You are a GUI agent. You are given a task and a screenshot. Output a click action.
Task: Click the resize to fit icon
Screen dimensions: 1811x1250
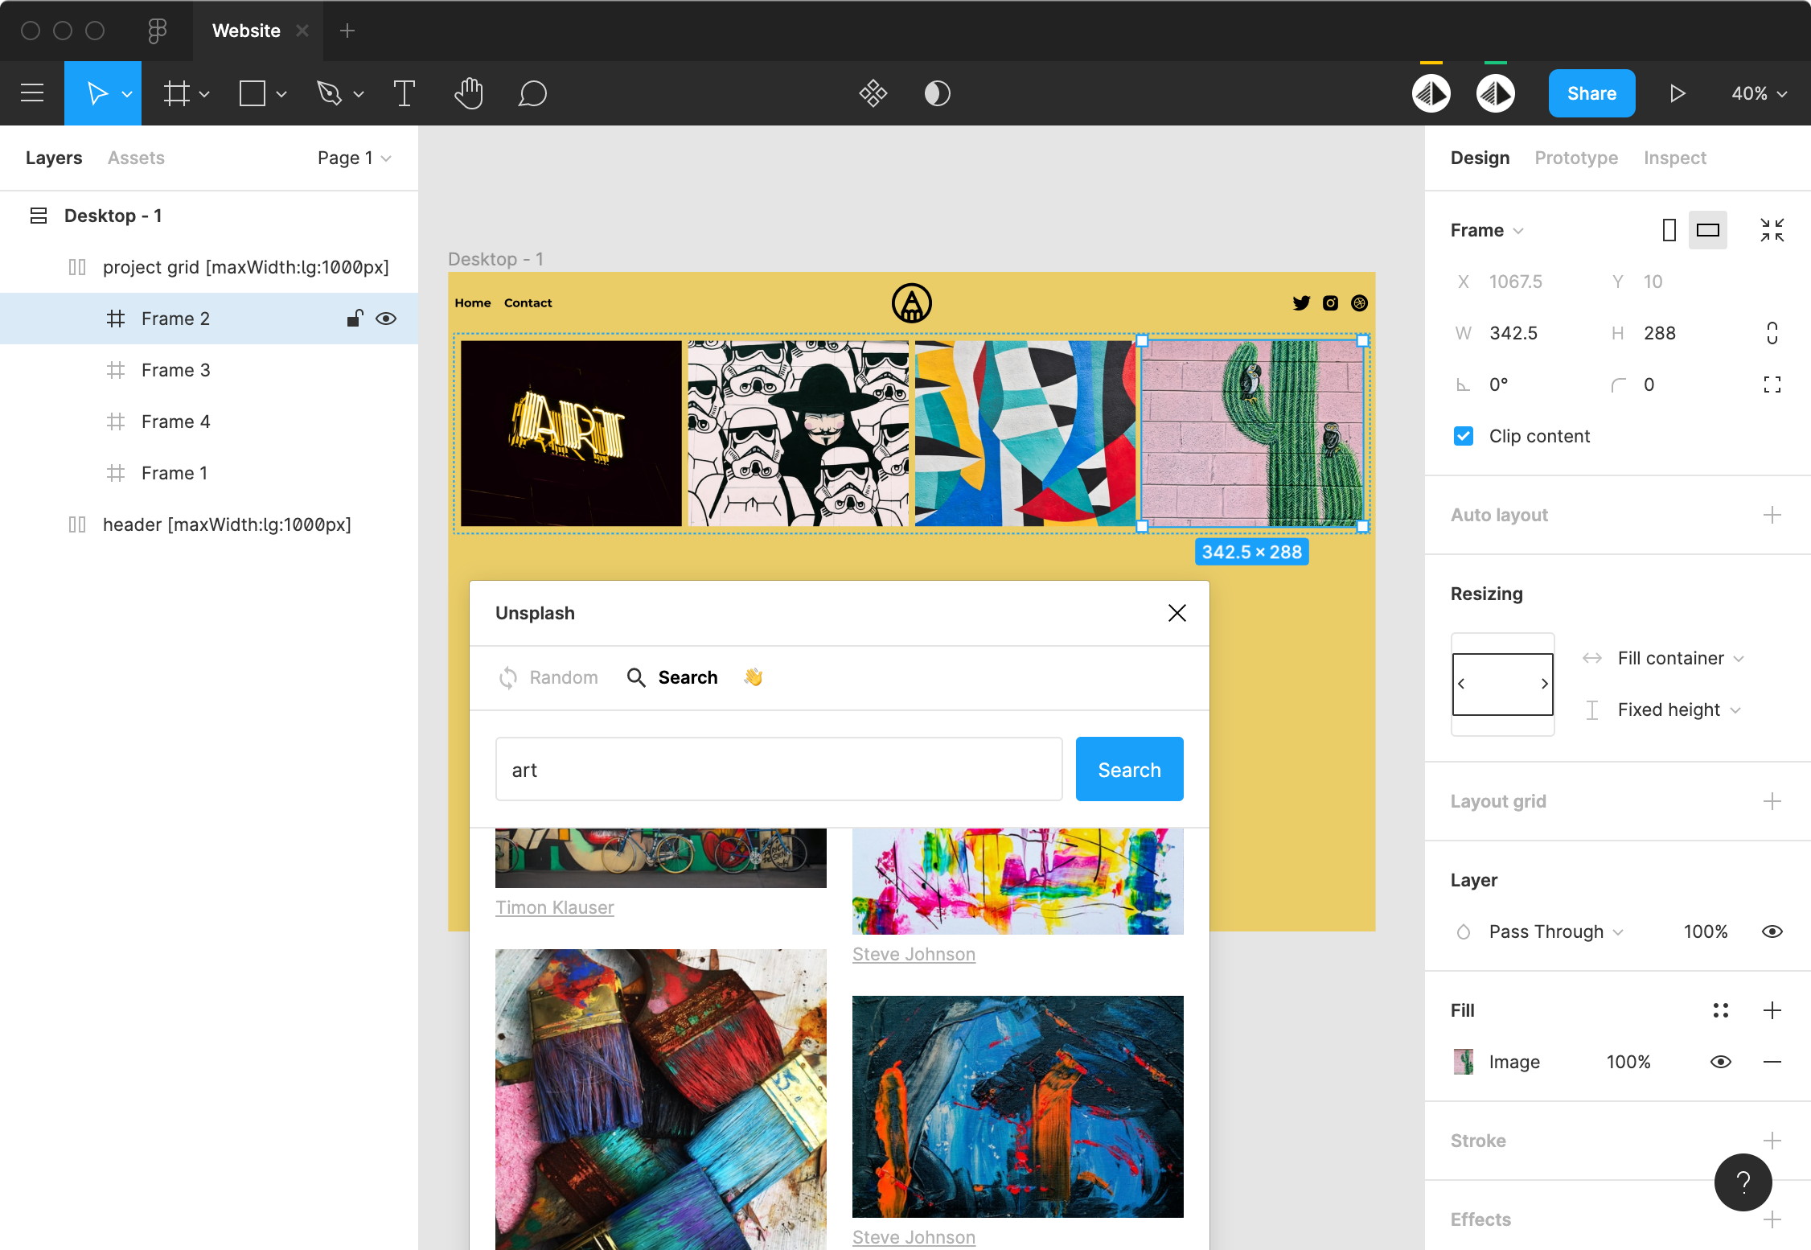(x=1772, y=230)
